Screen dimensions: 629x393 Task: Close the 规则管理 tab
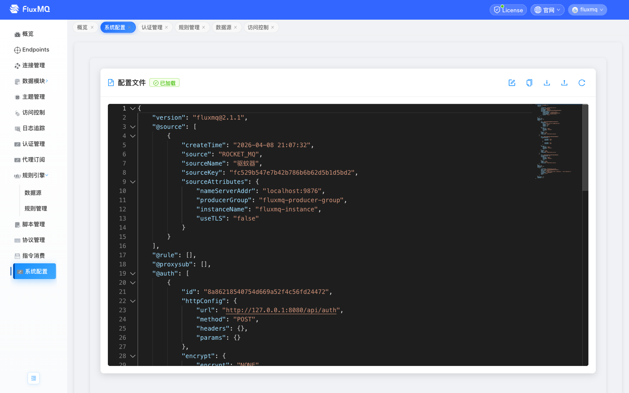tap(204, 27)
